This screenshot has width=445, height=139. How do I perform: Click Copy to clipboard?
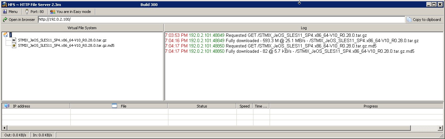pos(424,20)
